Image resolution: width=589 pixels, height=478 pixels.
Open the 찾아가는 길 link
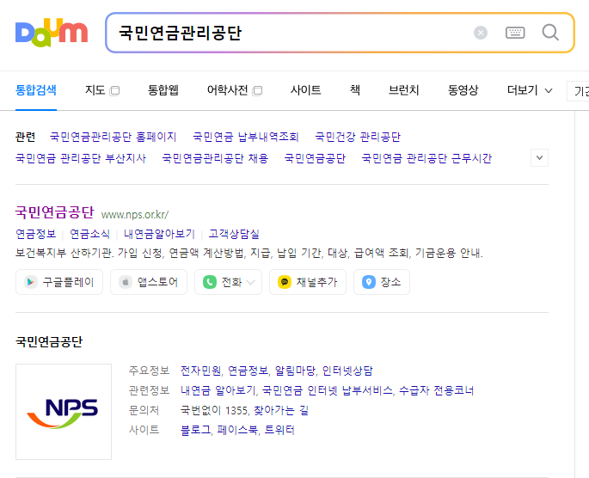click(x=281, y=410)
